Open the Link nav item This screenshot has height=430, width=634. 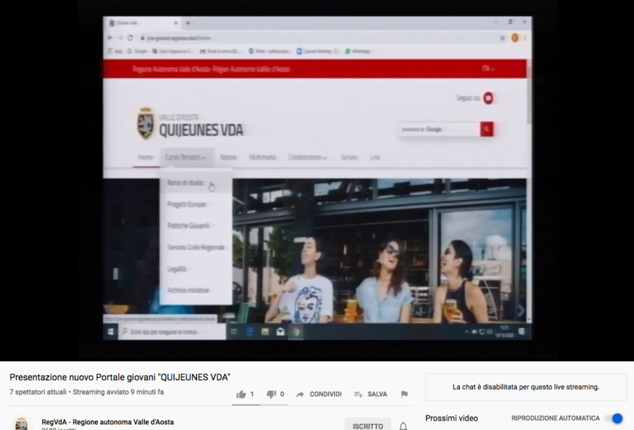pos(375,157)
